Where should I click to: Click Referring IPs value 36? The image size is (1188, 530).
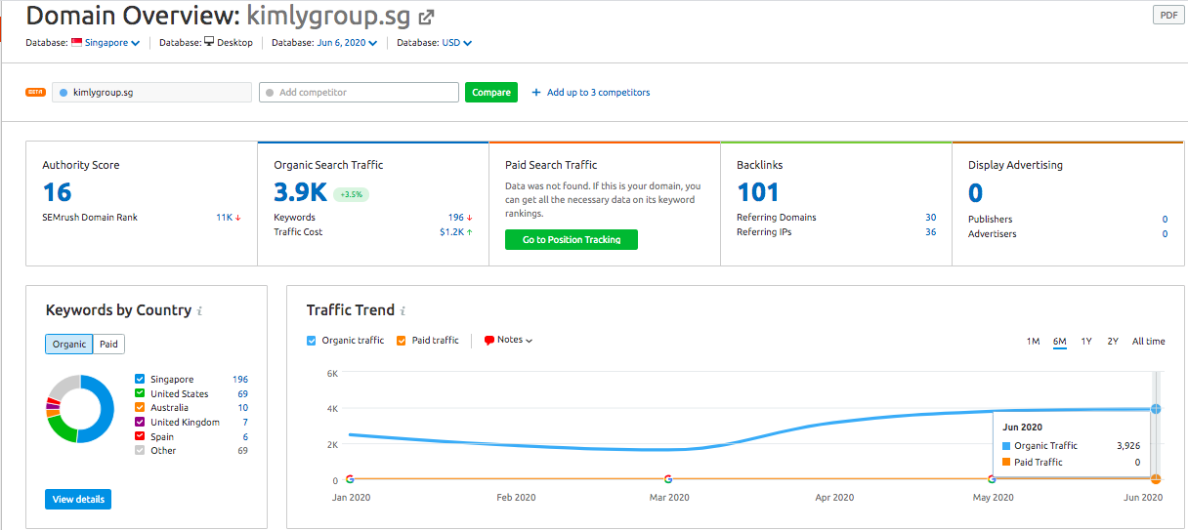(930, 232)
